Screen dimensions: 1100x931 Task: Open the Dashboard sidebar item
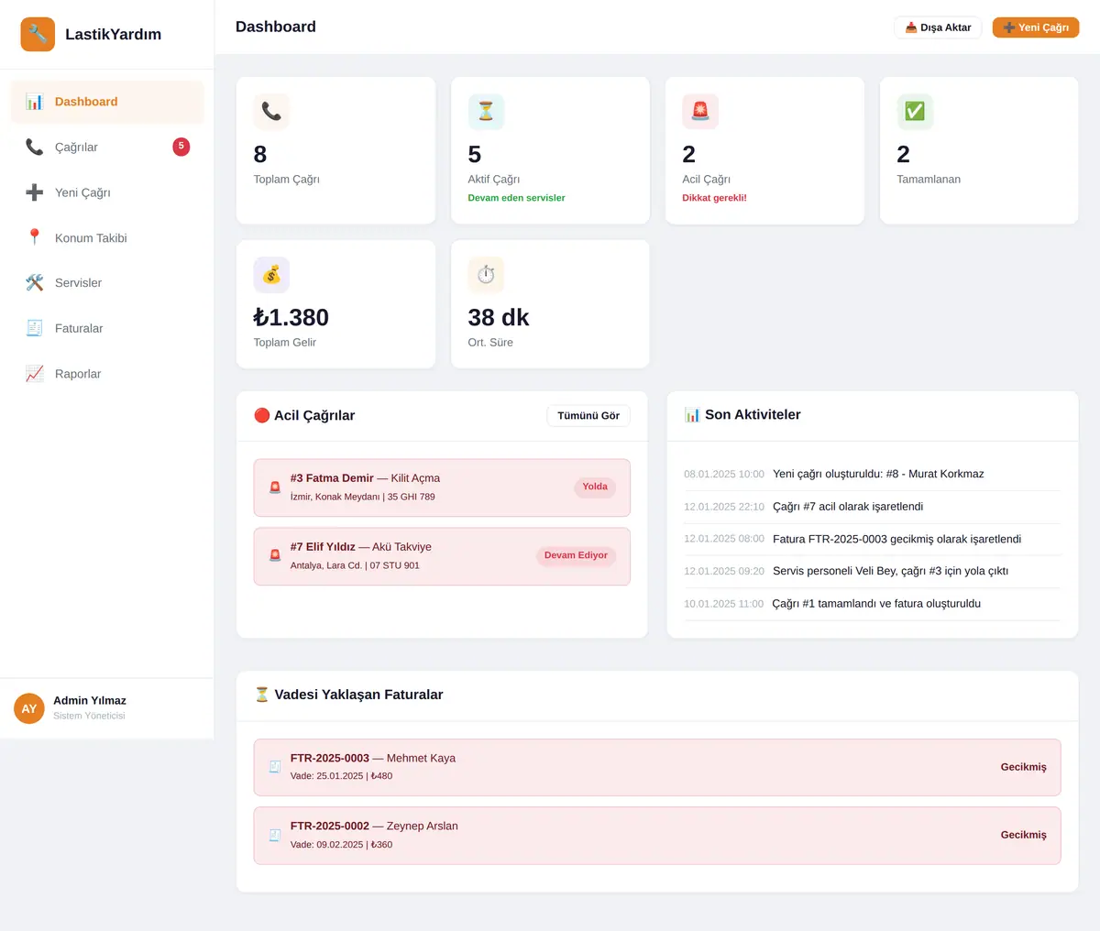[x=107, y=102]
